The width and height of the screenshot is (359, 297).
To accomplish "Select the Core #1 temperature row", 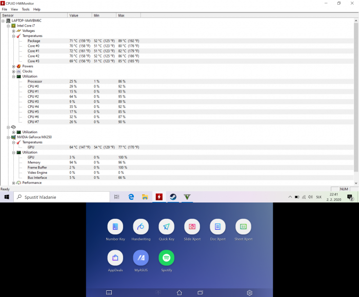I will click(33, 51).
